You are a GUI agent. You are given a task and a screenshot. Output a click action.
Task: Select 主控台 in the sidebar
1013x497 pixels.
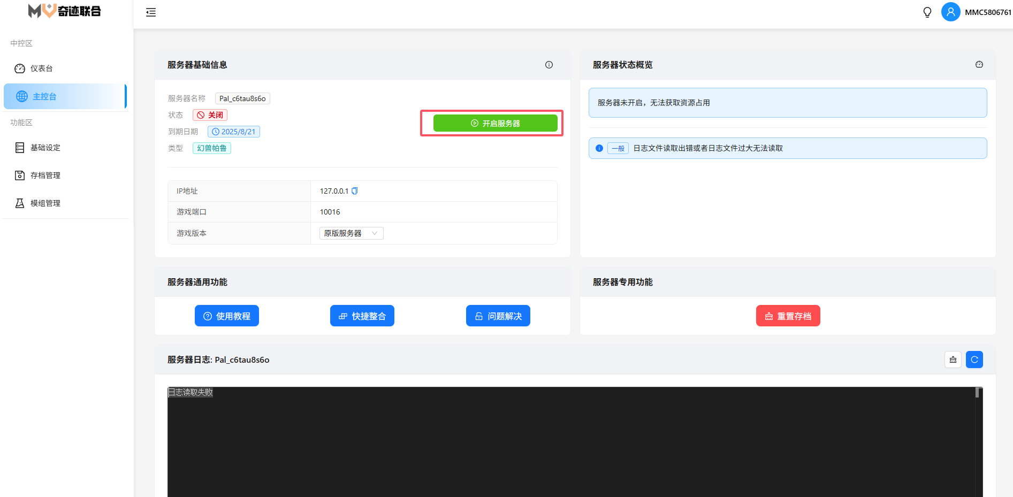(44, 96)
